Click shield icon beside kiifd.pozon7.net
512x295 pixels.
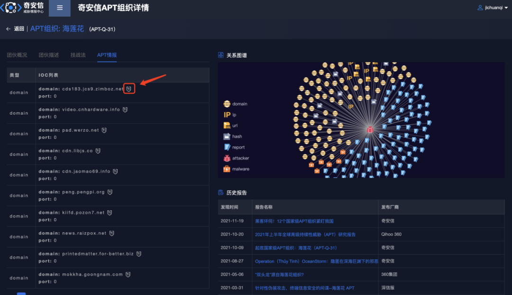pos(110,213)
